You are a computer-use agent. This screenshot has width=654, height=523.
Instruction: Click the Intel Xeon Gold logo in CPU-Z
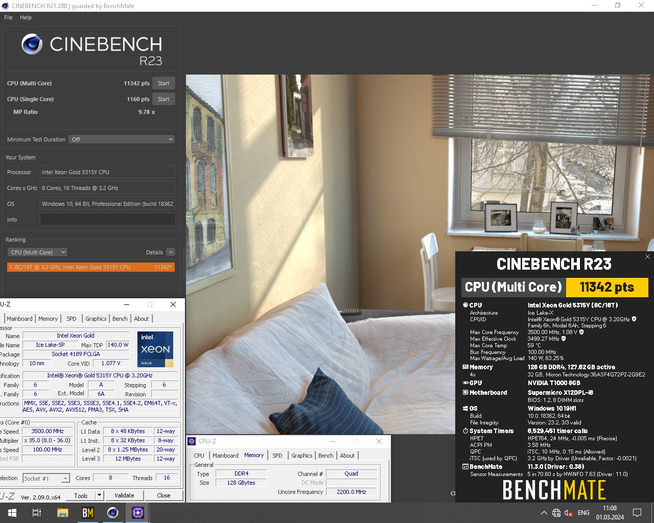tap(155, 349)
